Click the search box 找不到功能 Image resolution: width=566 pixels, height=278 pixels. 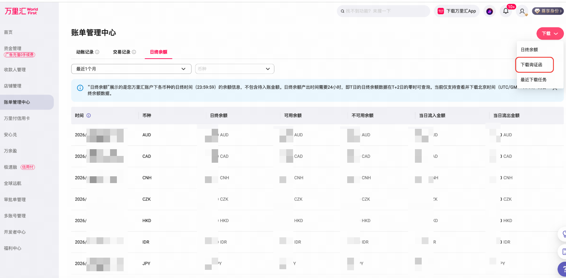pos(383,11)
